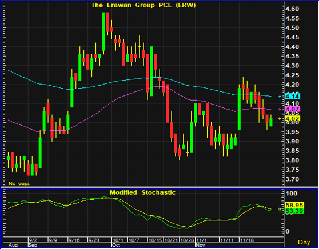Click the Aug month label
This screenshot has width=319, height=249.
tap(13, 245)
